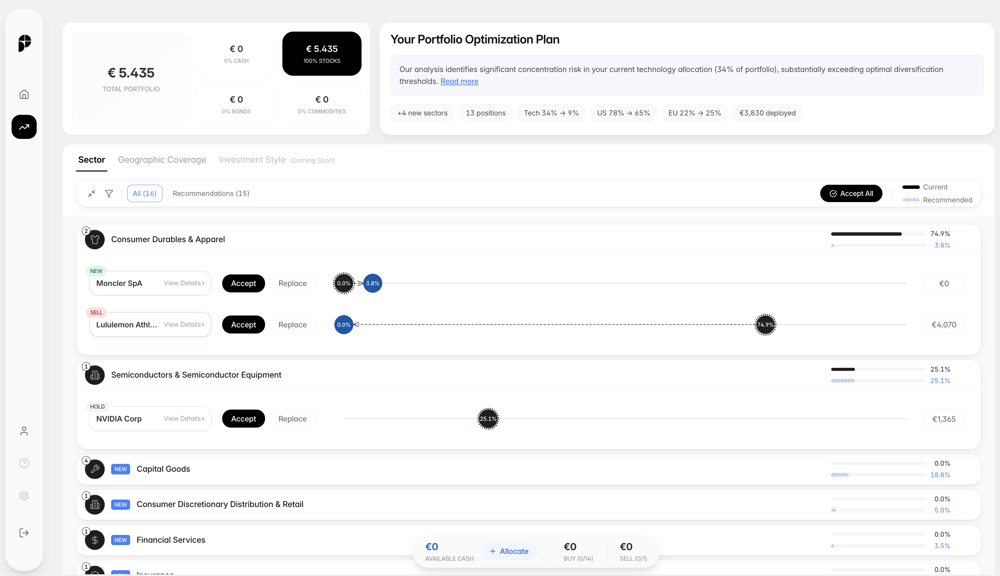Image resolution: width=1000 pixels, height=576 pixels.
Task: Collapse all sections using the arrows icon
Action: pyautogui.click(x=91, y=194)
